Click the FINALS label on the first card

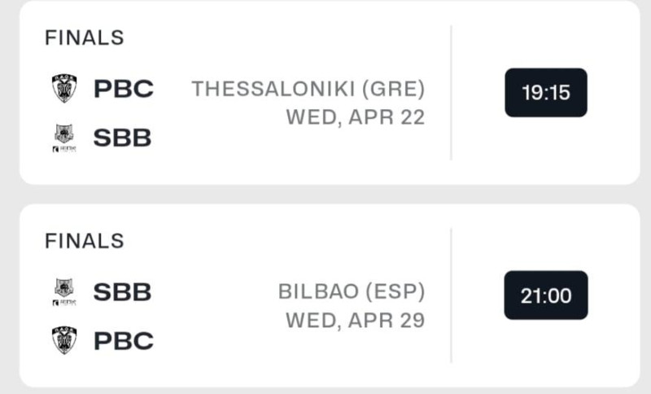click(84, 37)
